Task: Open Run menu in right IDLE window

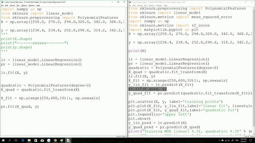Action: point(145,5)
